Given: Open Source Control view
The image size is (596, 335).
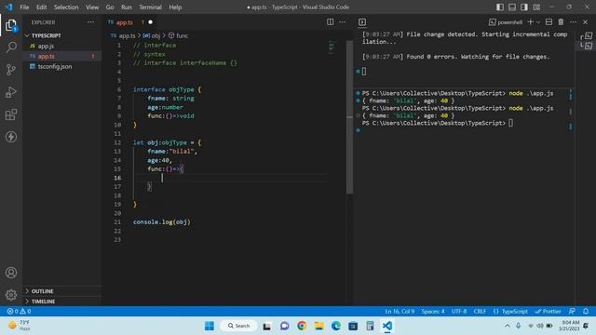Looking at the screenshot, I should (x=11, y=70).
